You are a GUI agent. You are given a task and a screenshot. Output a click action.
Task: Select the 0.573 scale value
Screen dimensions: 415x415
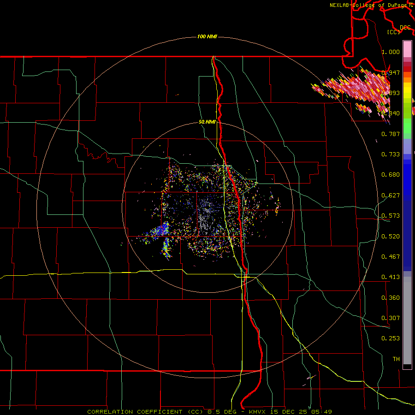point(391,216)
